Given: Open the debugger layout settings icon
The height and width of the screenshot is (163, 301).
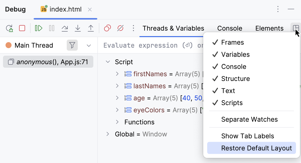Looking at the screenshot, I should click(296, 28).
